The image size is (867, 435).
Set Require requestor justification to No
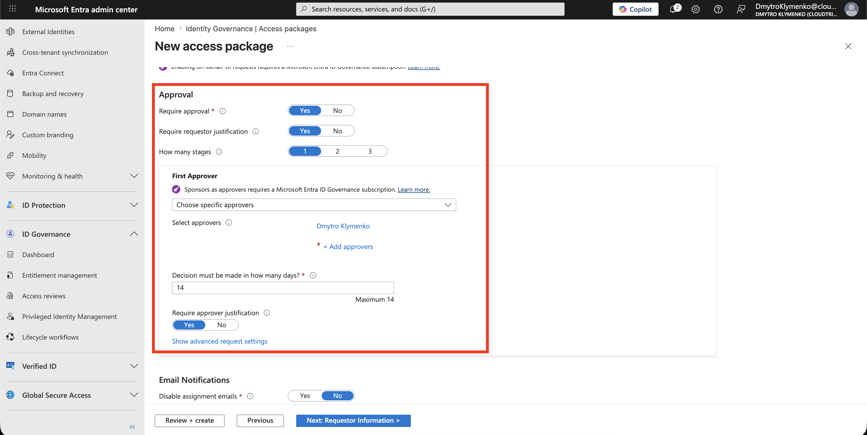(x=337, y=131)
